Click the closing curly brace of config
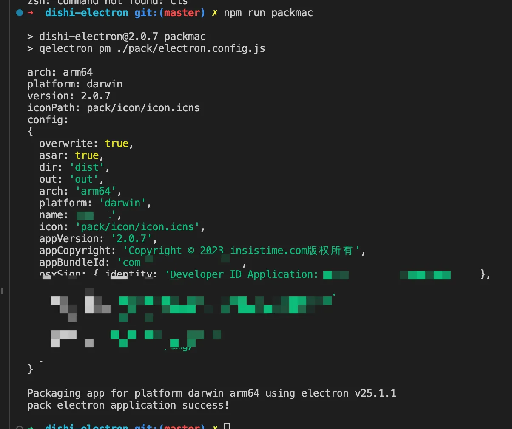 (x=30, y=369)
